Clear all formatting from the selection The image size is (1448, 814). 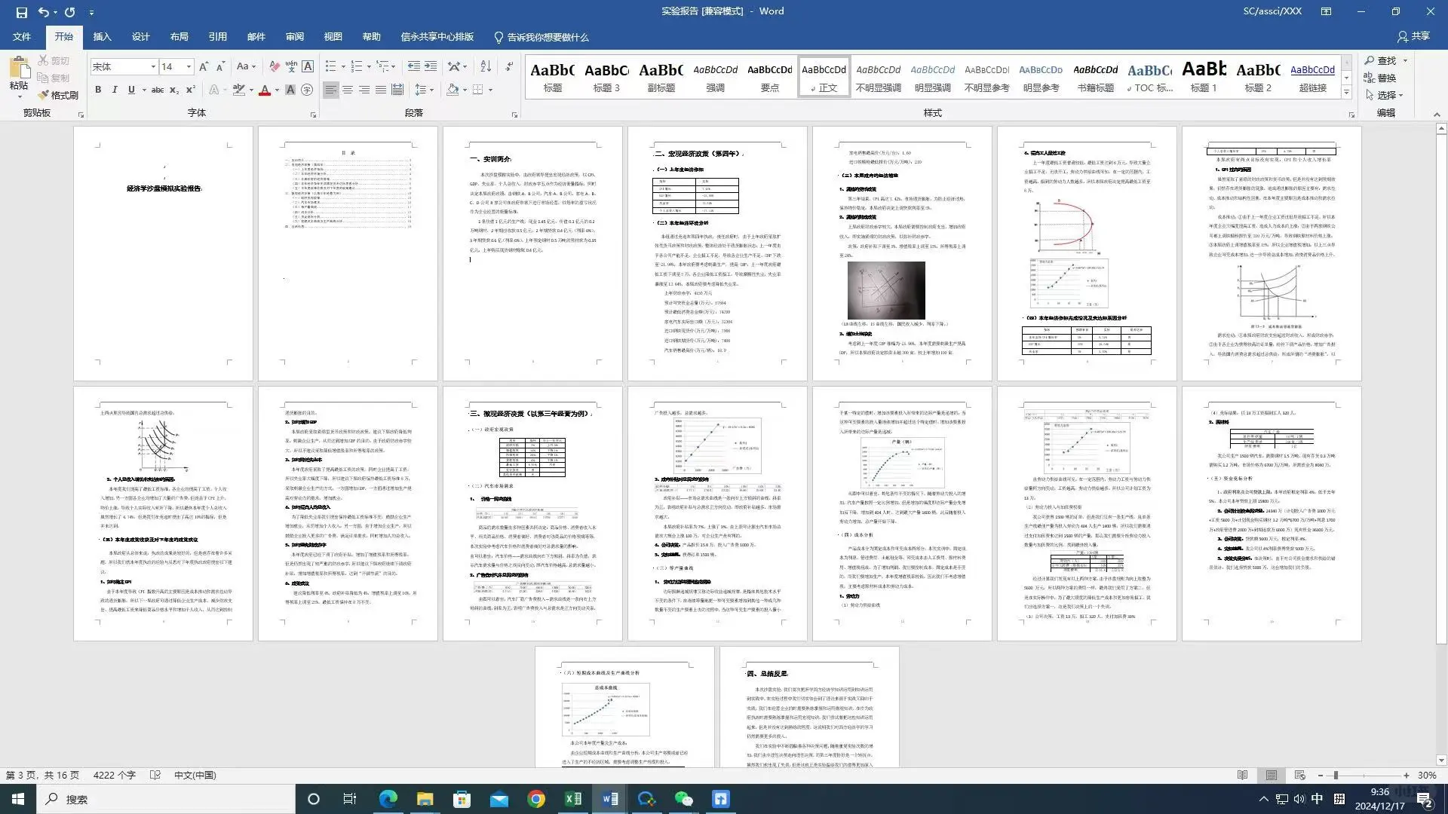point(275,66)
